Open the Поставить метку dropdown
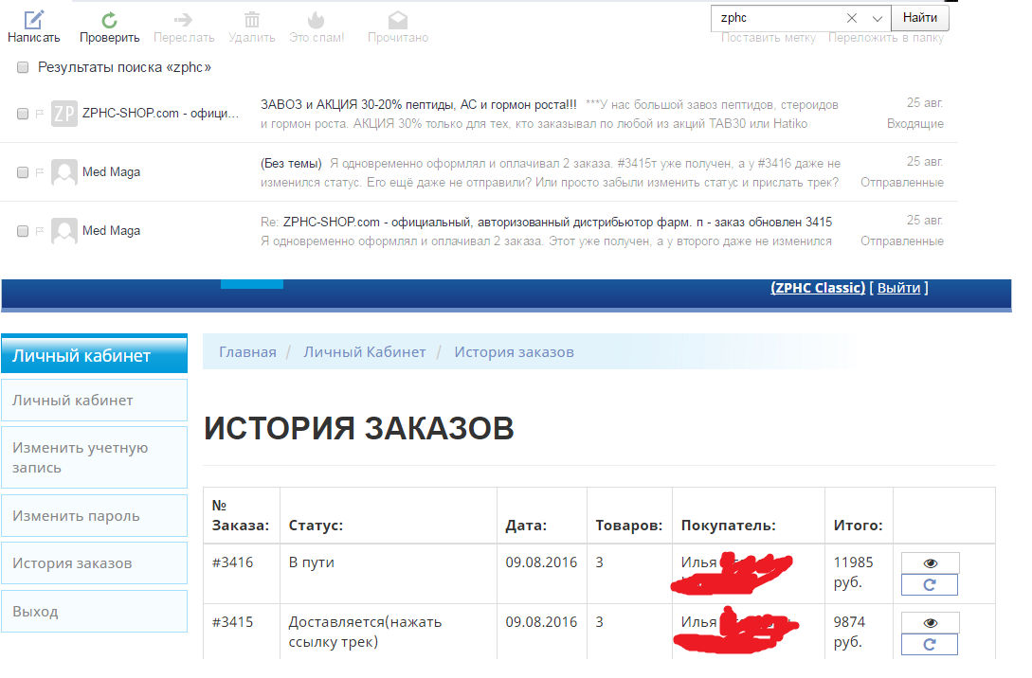Screen dimensions: 1032x678 click(769, 38)
